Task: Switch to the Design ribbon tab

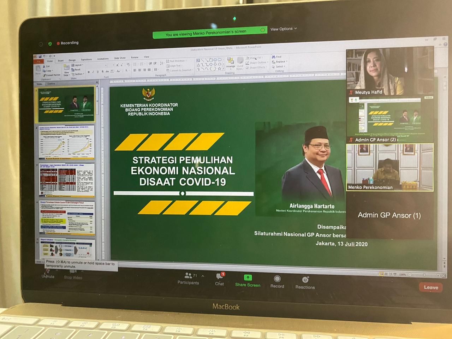Action: 72,60
